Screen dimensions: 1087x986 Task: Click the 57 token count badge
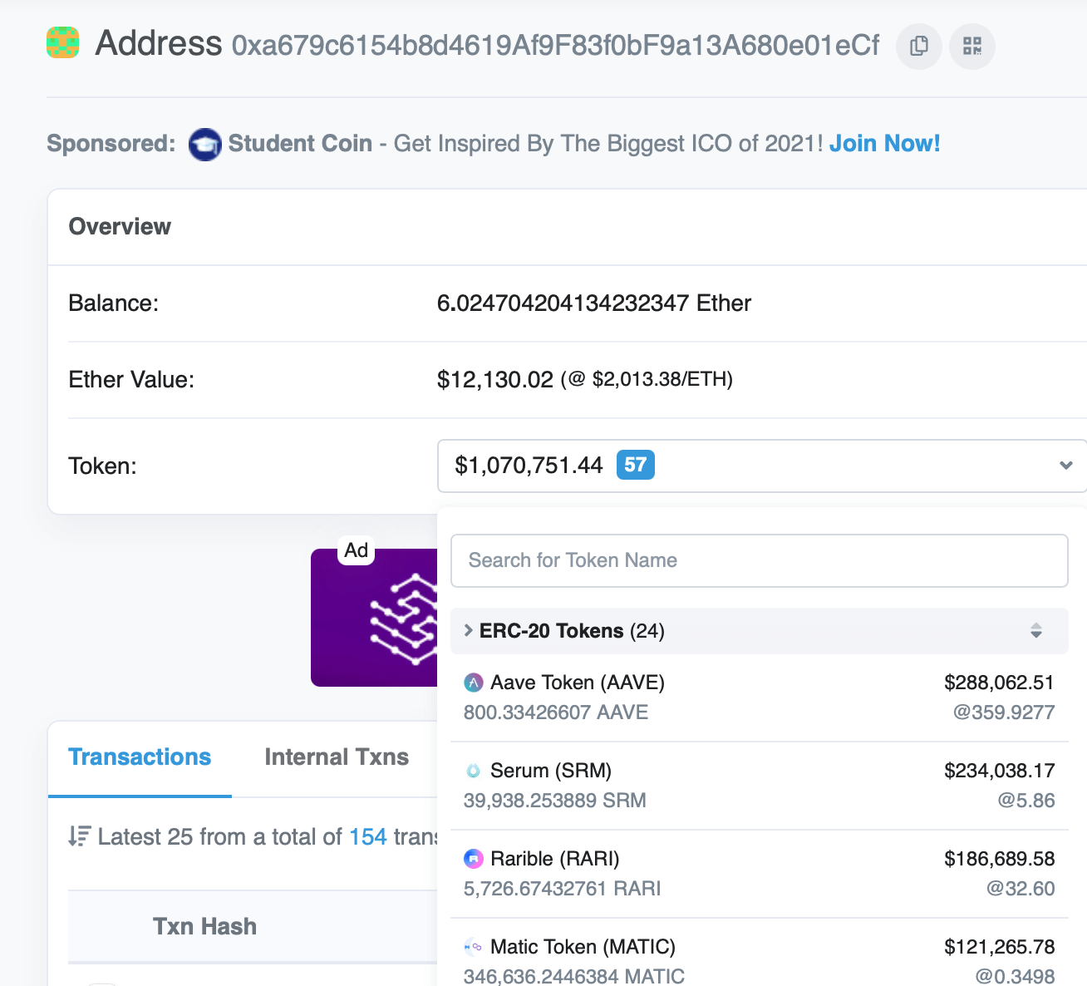635,465
